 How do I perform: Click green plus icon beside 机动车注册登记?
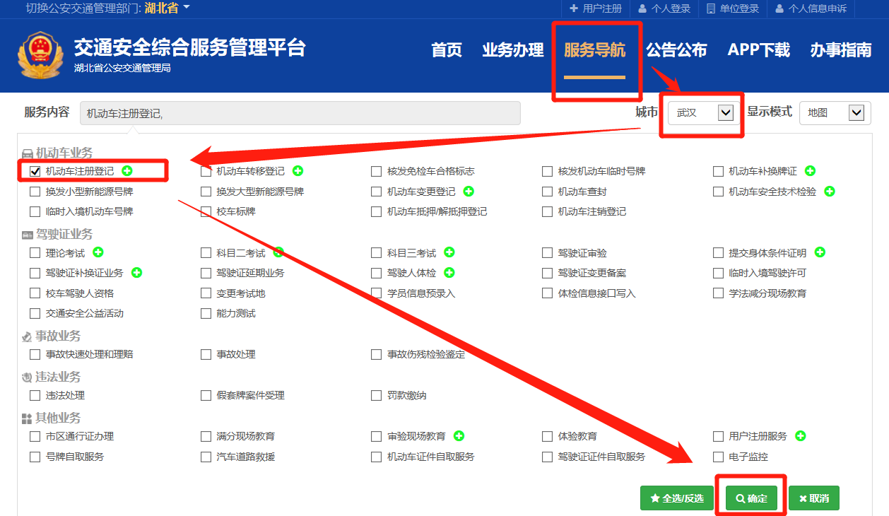(x=127, y=171)
